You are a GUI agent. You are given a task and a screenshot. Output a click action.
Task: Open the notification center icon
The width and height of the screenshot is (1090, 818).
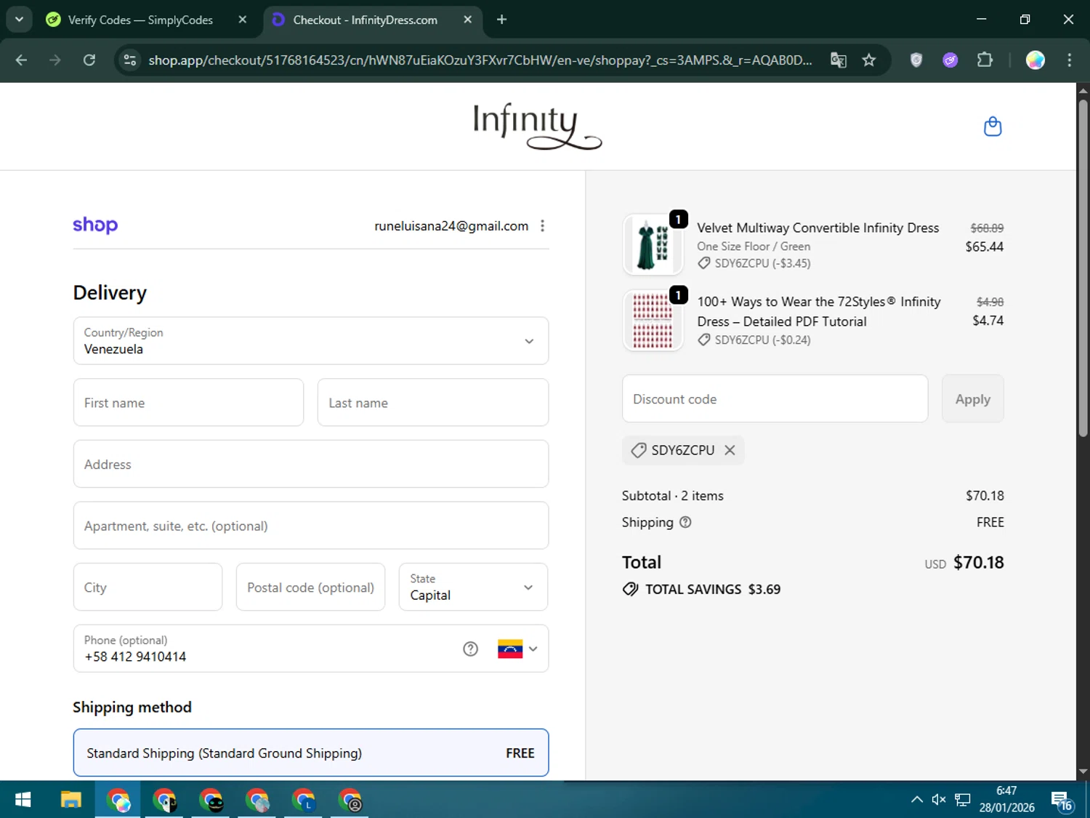(x=1062, y=801)
